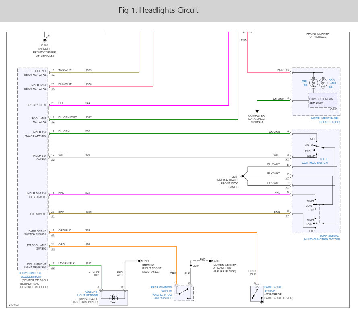Click circuit number 1356
This screenshot has width=358, height=315.
click(x=89, y=212)
